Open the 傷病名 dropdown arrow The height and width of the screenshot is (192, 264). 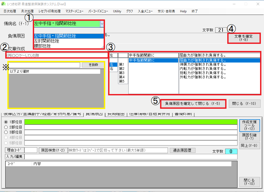coord(102,24)
